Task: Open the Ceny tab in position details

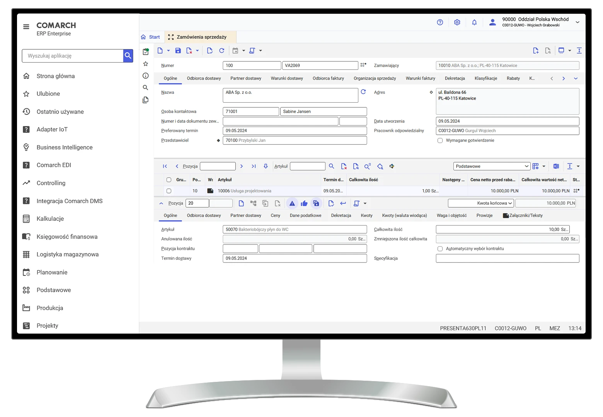Action: pyautogui.click(x=275, y=215)
